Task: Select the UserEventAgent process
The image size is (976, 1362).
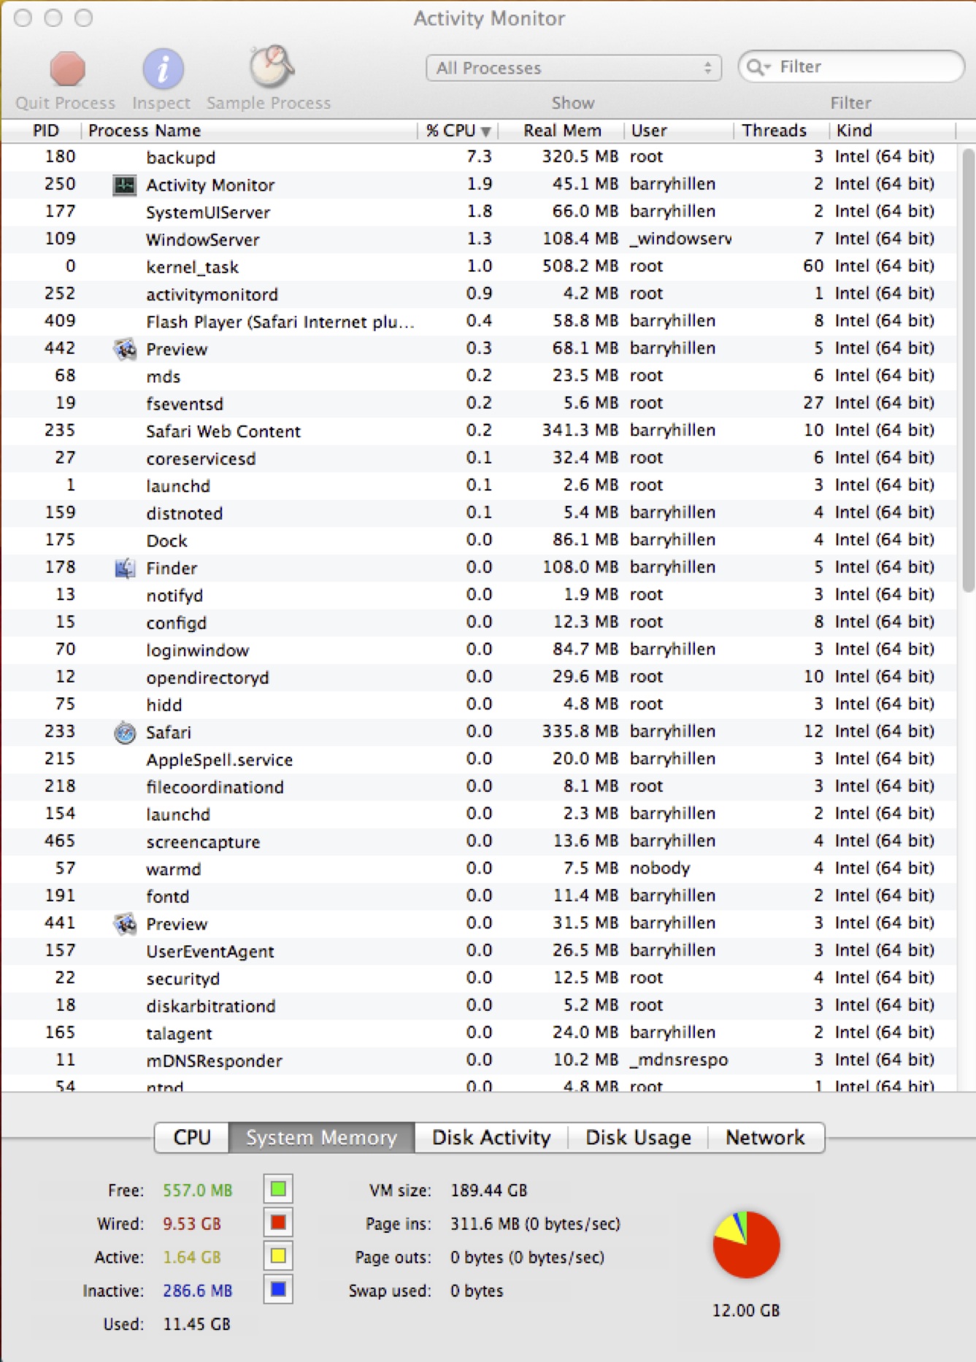Action: coord(479,951)
